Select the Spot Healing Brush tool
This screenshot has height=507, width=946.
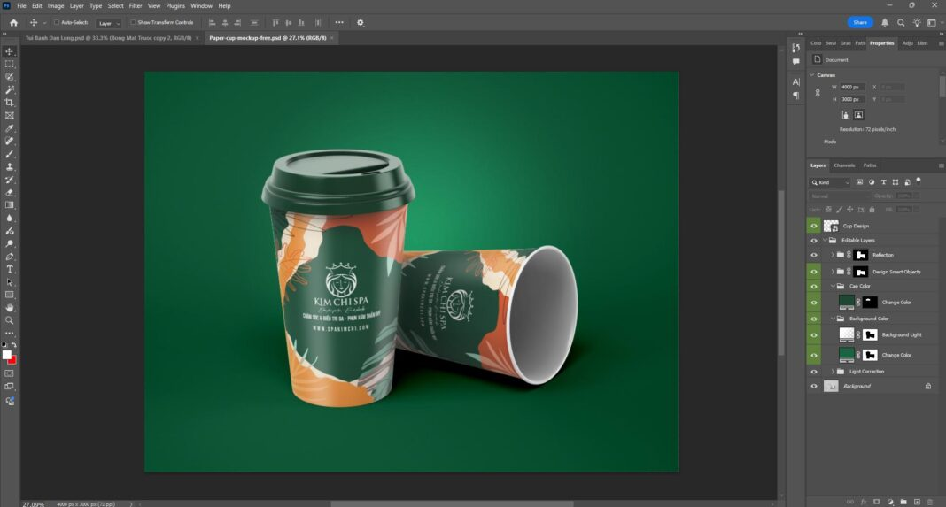(9, 141)
